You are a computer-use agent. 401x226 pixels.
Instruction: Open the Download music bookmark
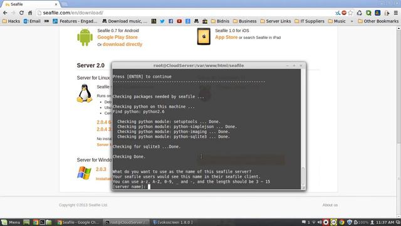point(125,21)
